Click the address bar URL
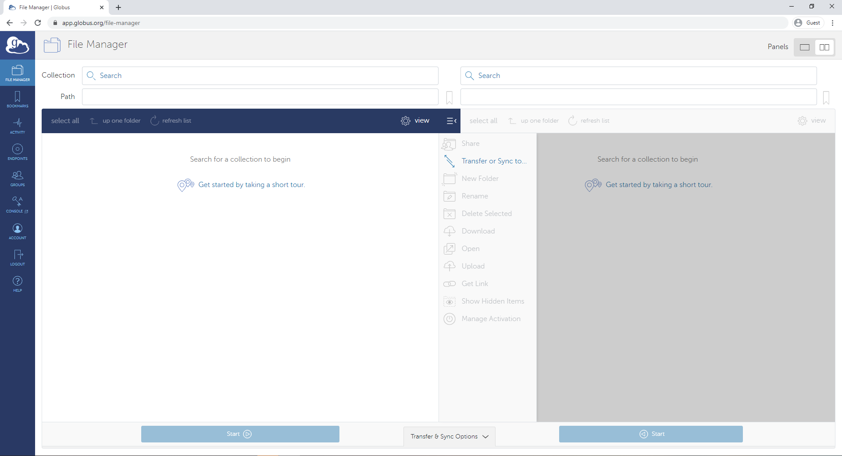 [101, 23]
